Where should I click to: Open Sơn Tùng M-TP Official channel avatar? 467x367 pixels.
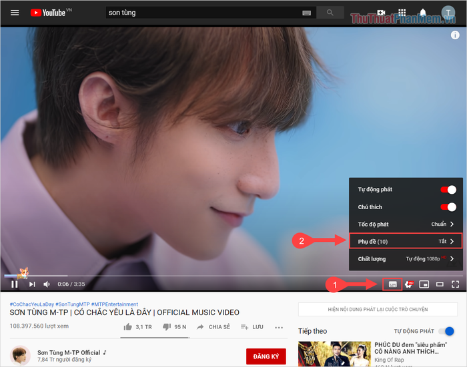[20, 356]
